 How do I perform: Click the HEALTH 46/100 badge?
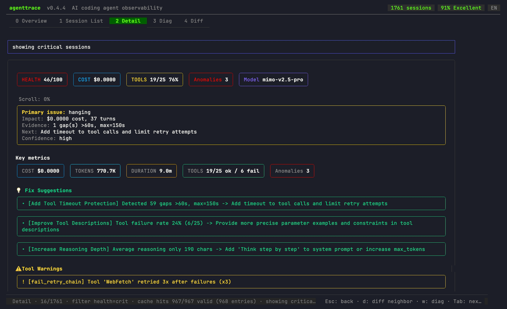[x=42, y=79]
